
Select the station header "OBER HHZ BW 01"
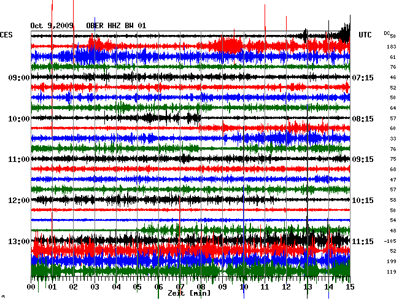click(x=116, y=26)
